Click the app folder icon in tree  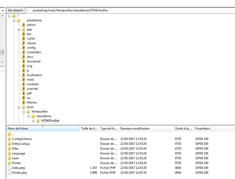tap(24, 29)
